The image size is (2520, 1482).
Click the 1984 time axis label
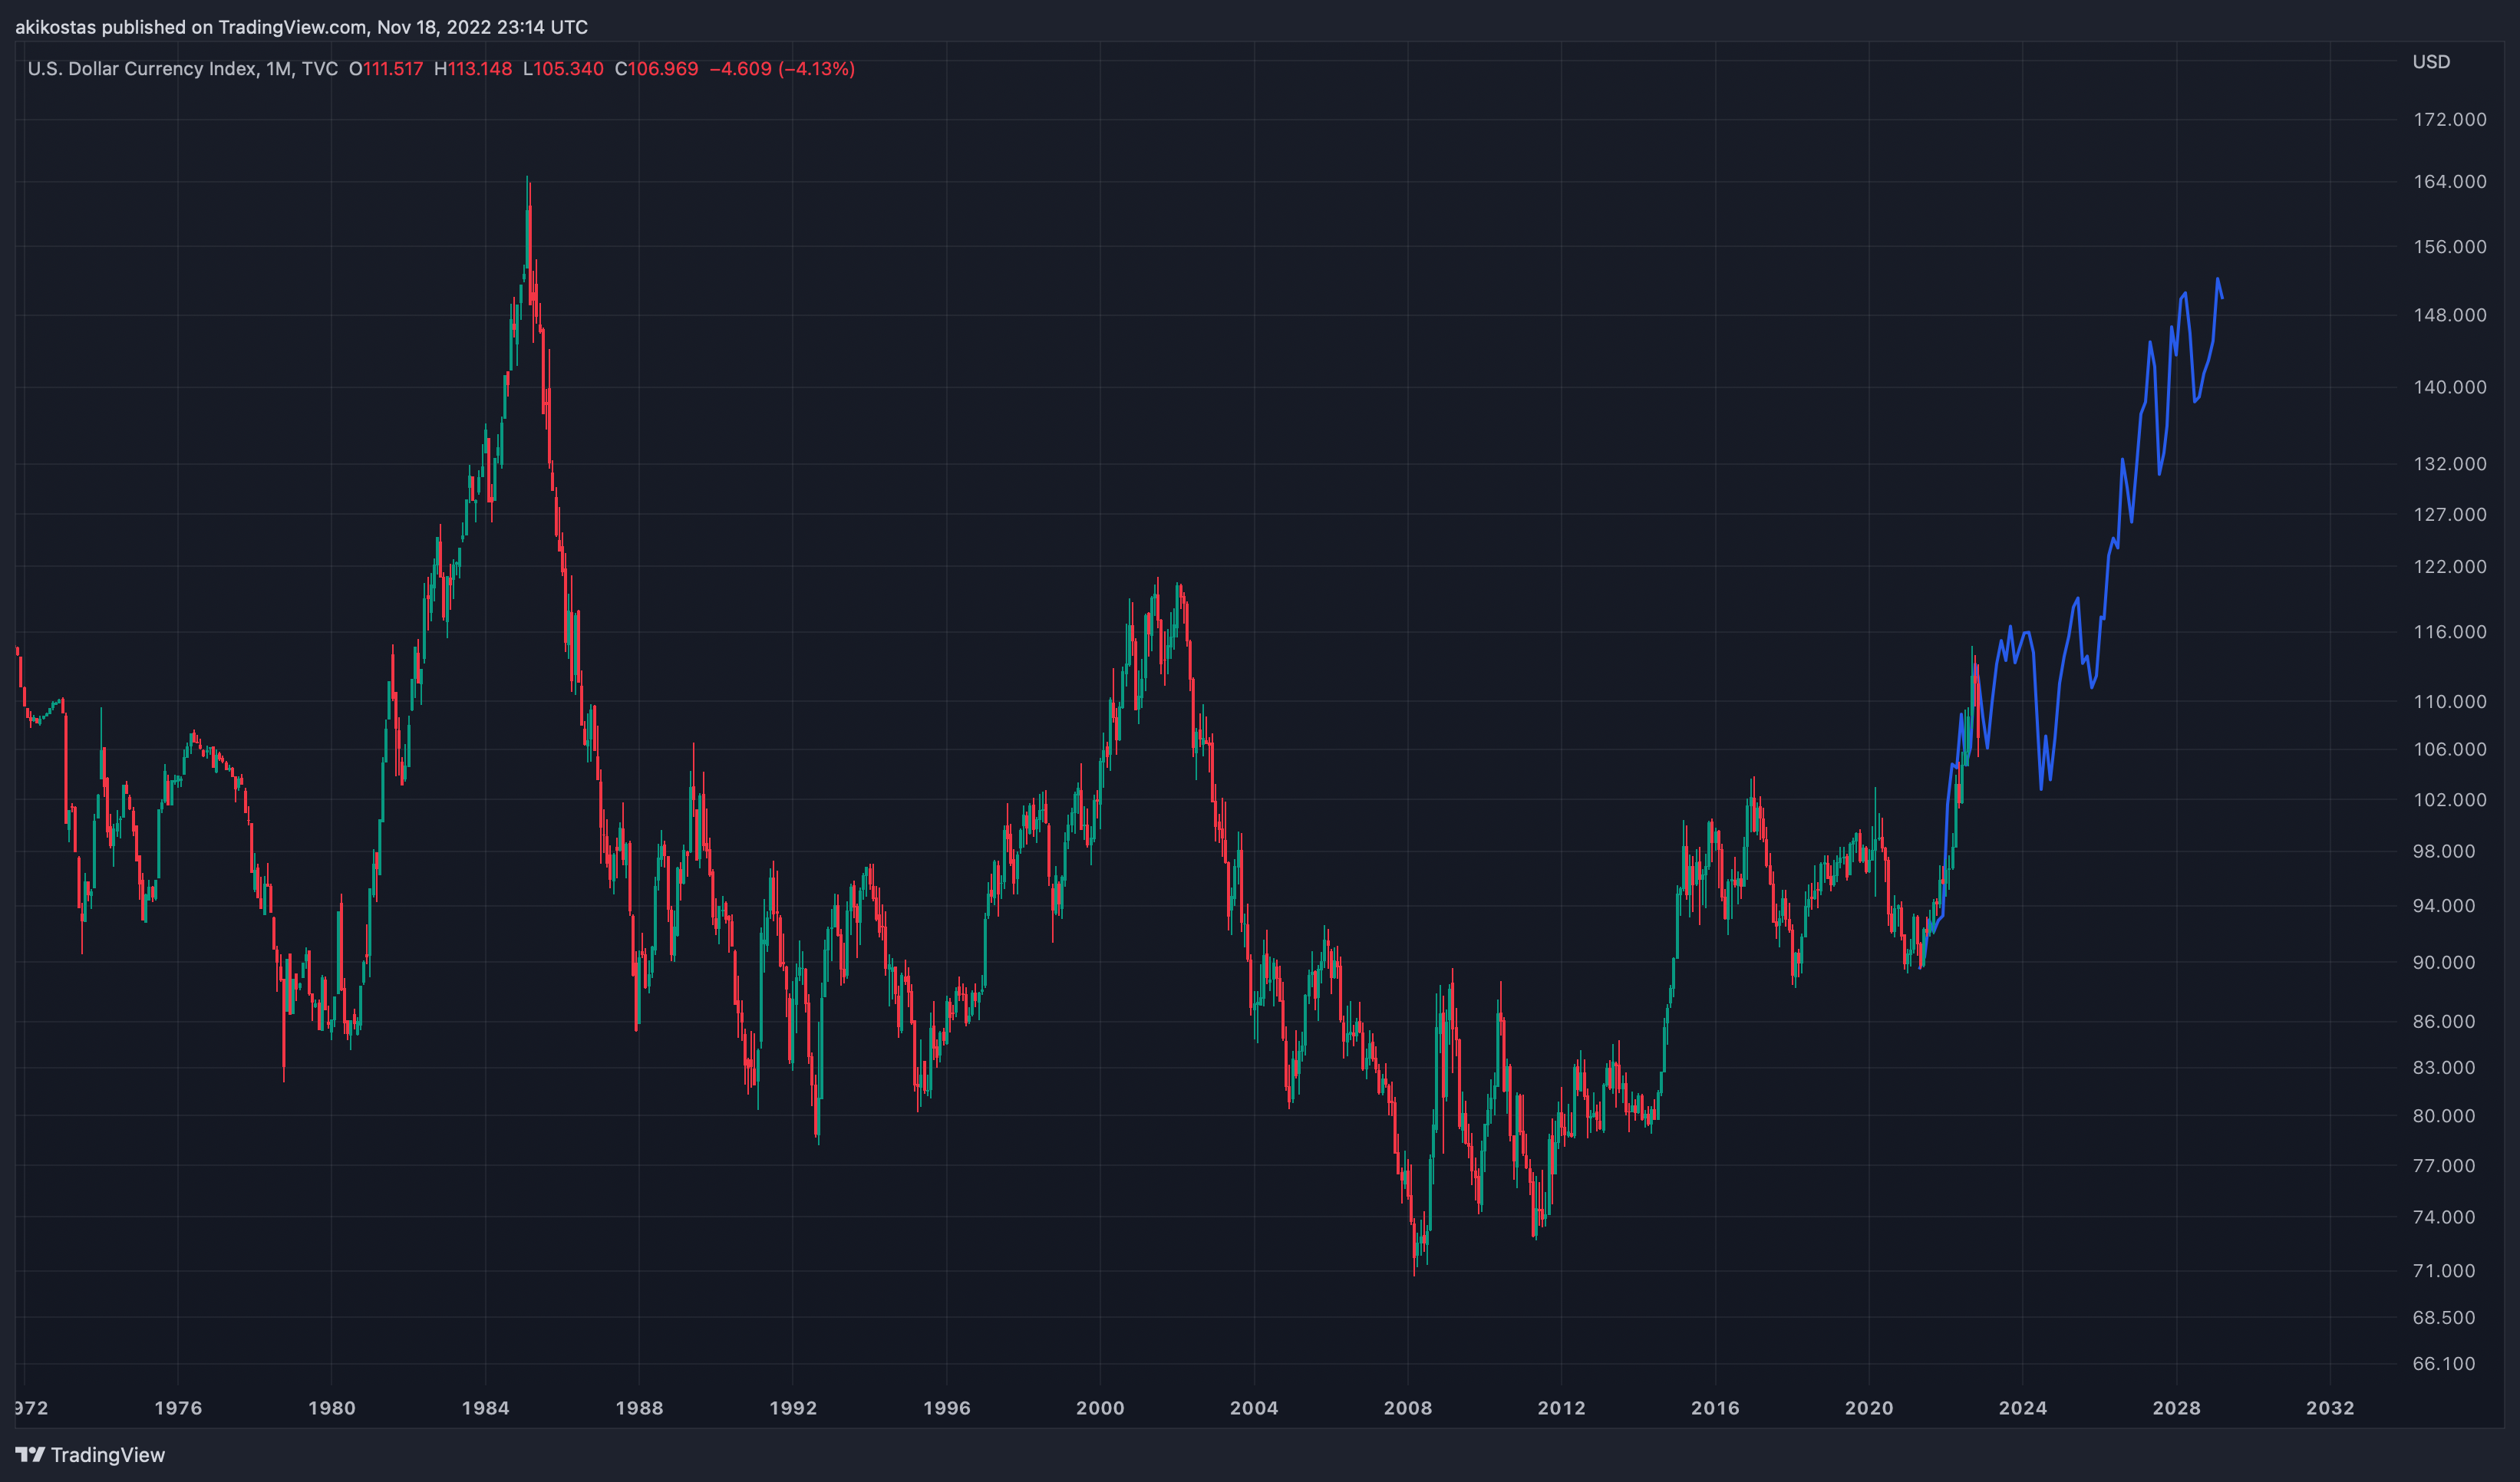pyautogui.click(x=485, y=1408)
